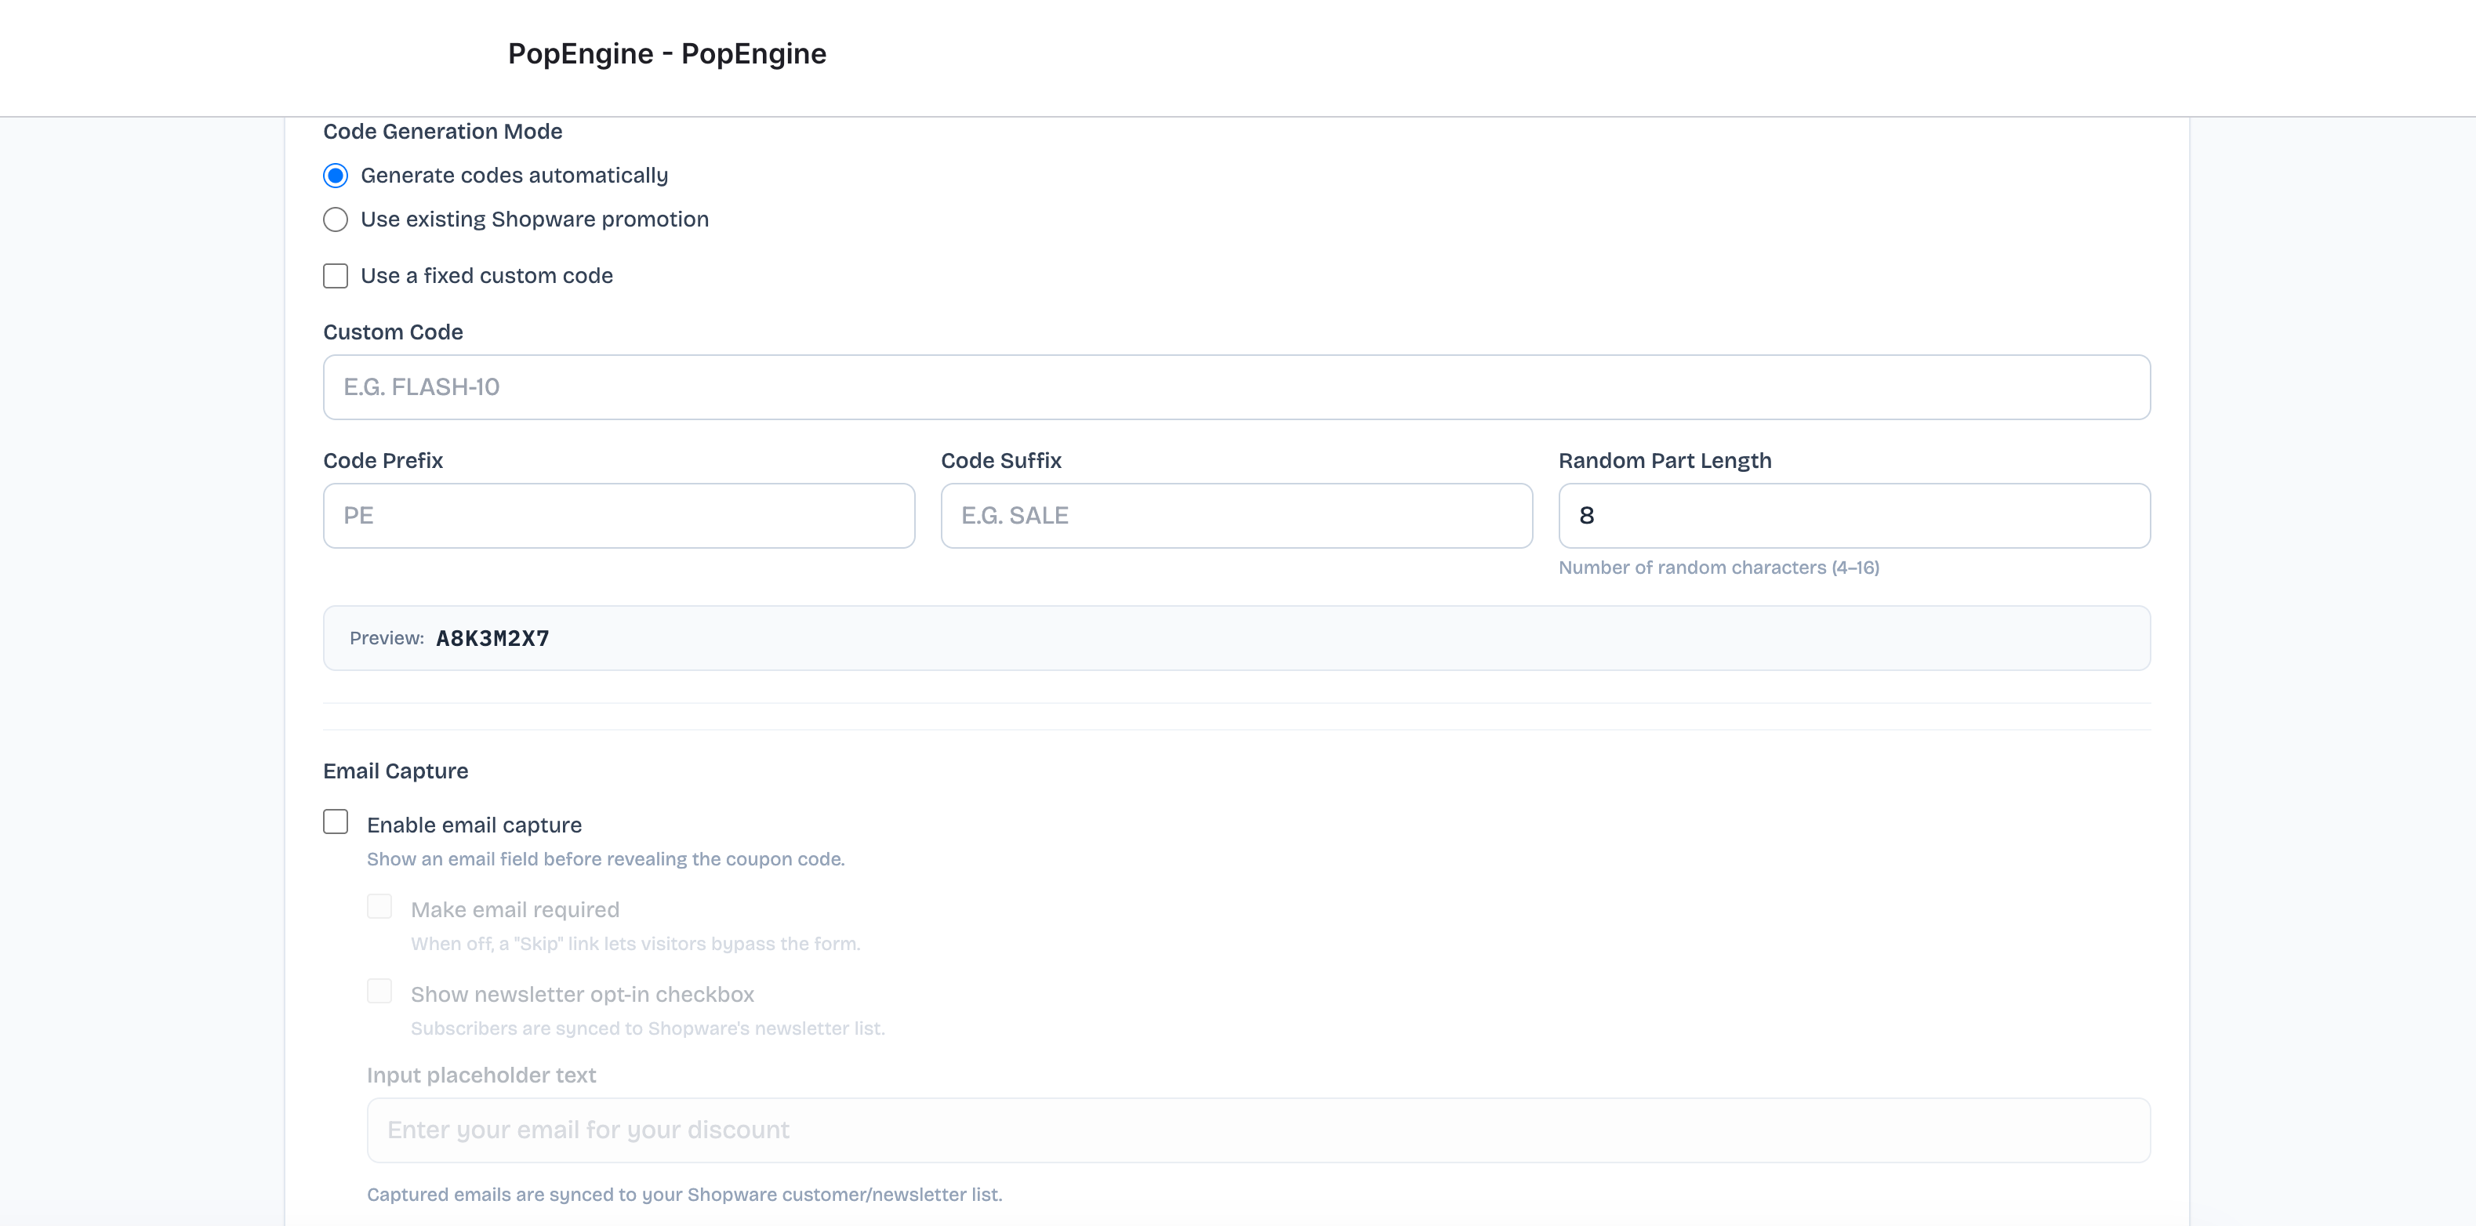Choose Use existing Shopware promotion option
The width and height of the screenshot is (2476, 1226).
pyautogui.click(x=336, y=220)
